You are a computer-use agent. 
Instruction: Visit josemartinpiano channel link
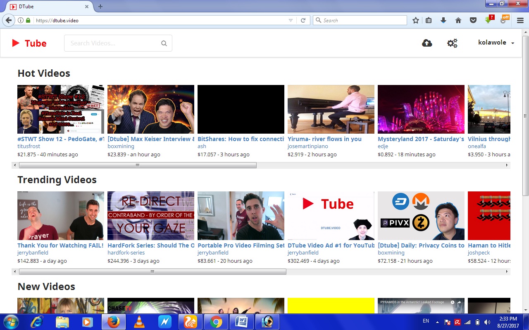(x=307, y=146)
